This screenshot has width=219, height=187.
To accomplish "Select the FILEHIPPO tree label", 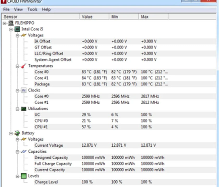I will point(25,23).
